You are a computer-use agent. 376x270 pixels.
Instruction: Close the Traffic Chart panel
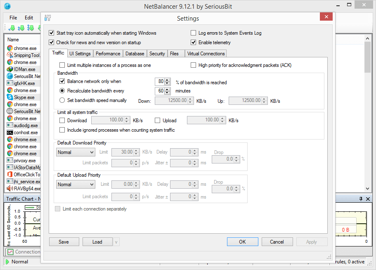[368, 199]
